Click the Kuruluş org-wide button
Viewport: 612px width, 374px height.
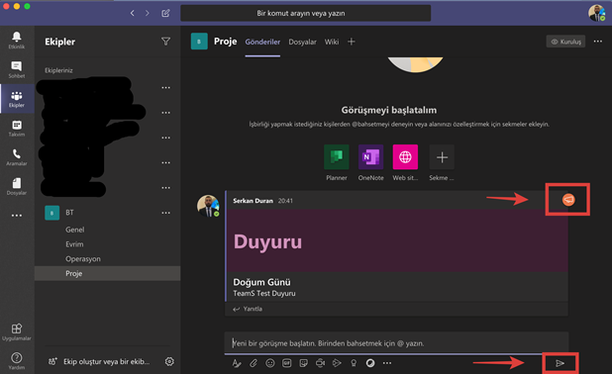tap(565, 42)
